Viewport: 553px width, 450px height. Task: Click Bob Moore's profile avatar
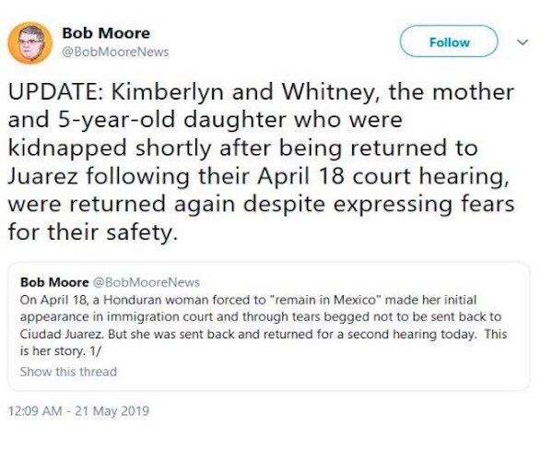29,42
